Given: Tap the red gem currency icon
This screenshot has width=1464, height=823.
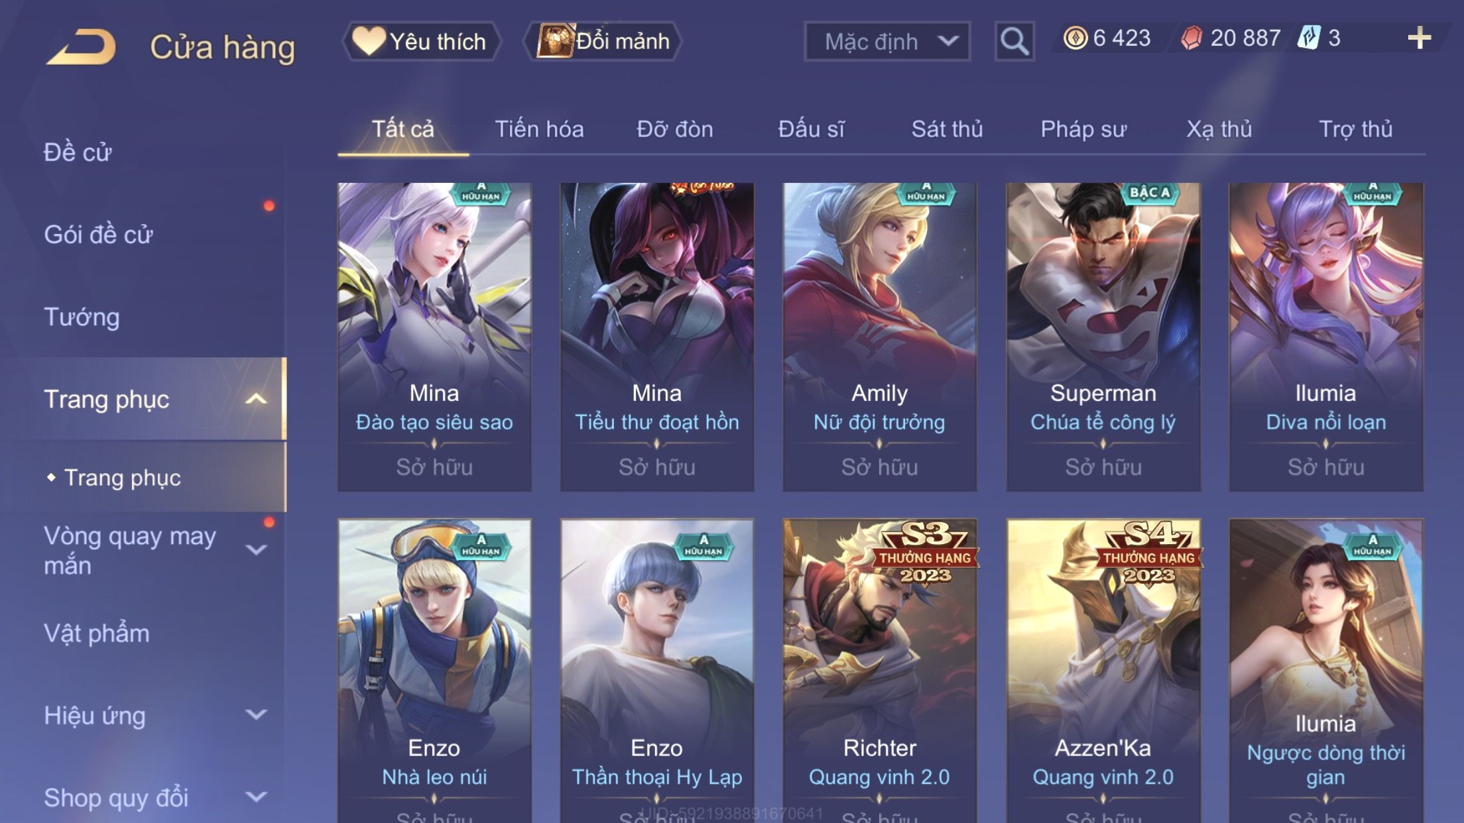Looking at the screenshot, I should click(x=1191, y=38).
